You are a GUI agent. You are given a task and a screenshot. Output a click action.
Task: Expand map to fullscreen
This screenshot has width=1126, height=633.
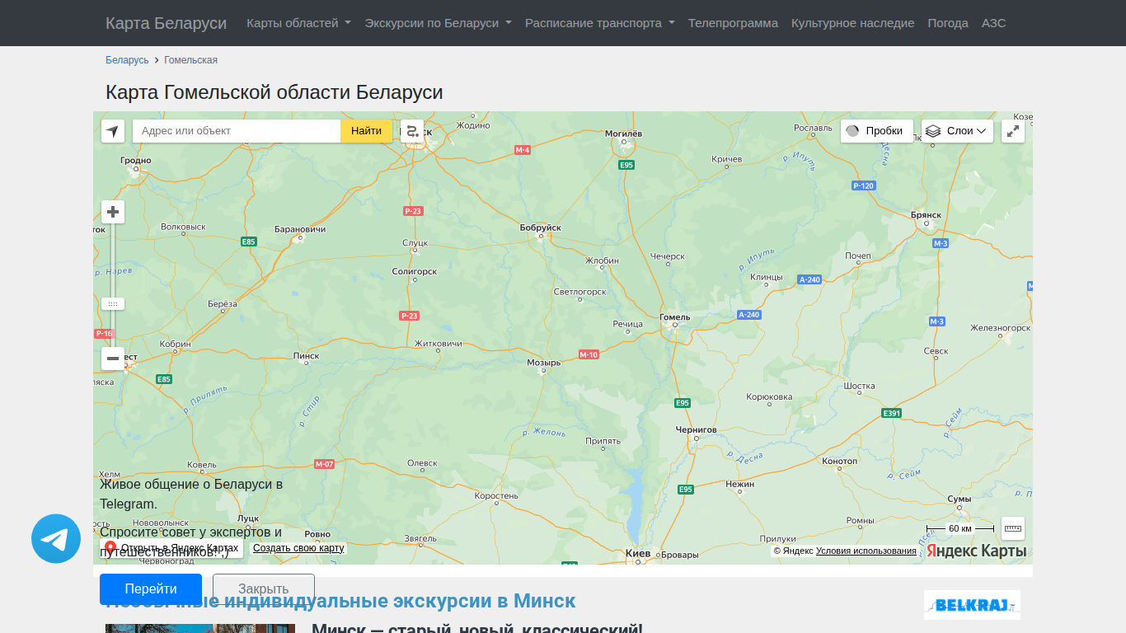click(x=1013, y=131)
